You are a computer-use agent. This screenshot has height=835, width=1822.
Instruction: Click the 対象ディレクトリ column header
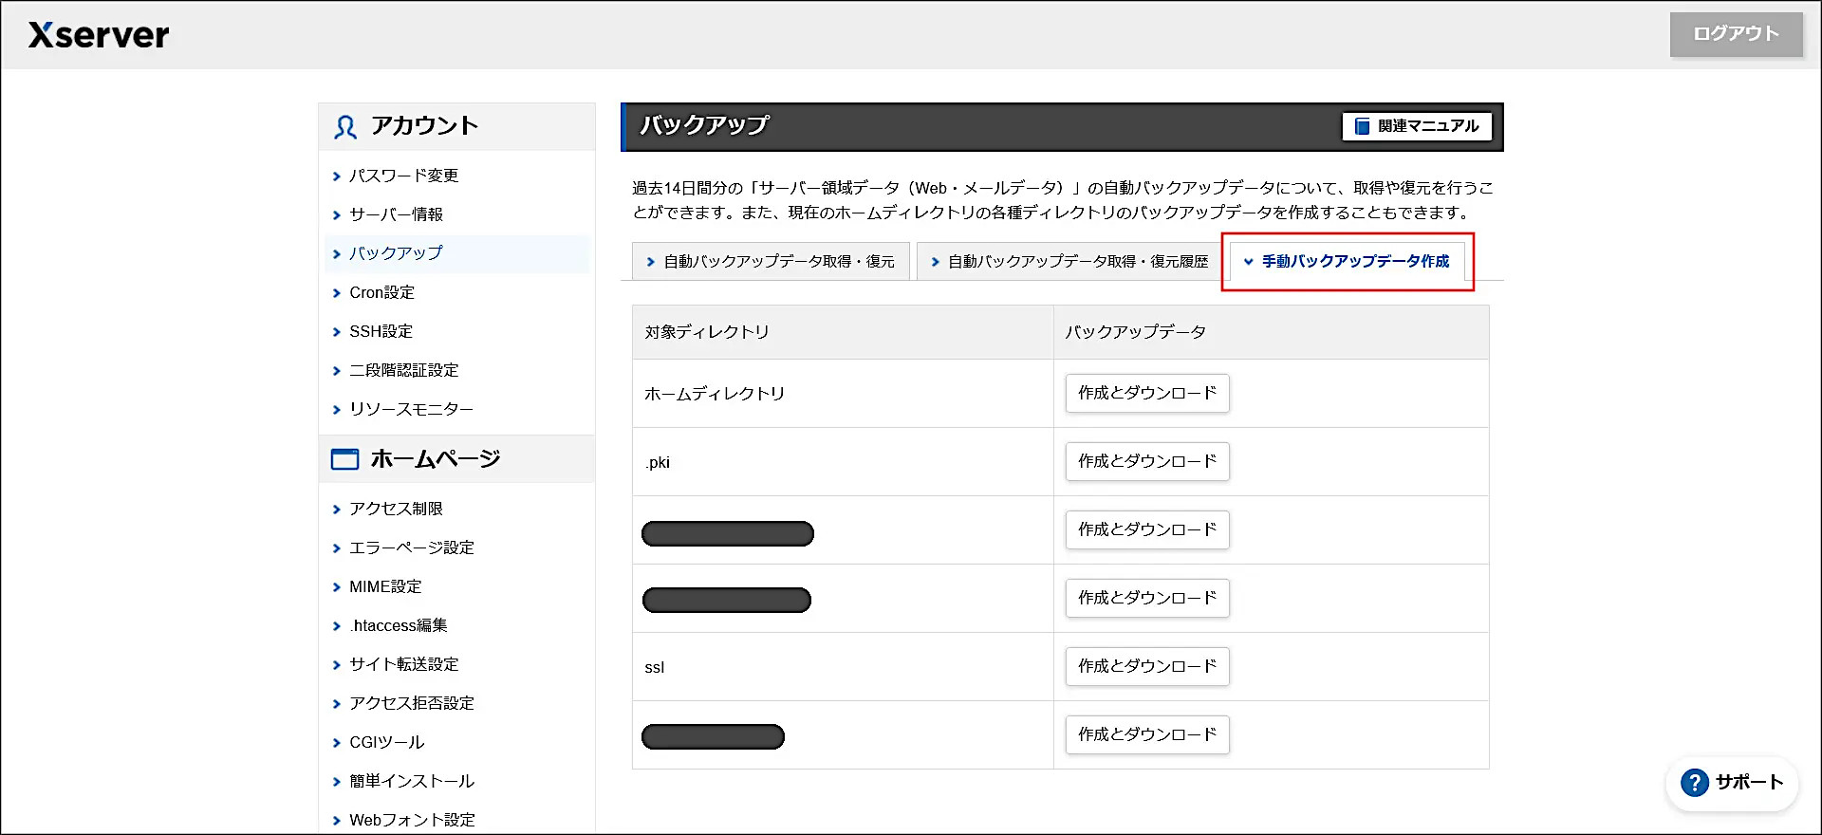coord(707,332)
